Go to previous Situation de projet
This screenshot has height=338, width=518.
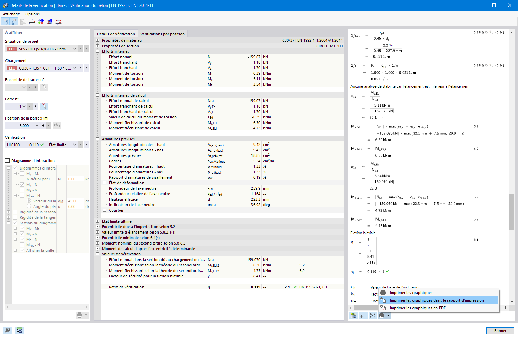[x=81, y=49]
